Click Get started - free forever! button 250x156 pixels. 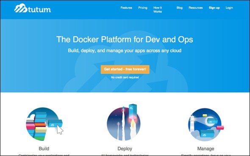click(125, 69)
